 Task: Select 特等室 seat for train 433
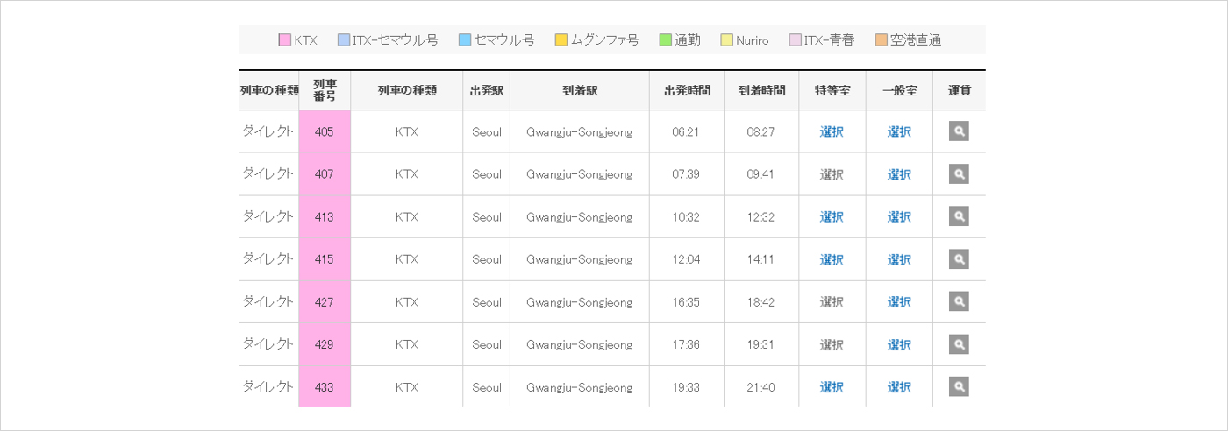(x=832, y=387)
